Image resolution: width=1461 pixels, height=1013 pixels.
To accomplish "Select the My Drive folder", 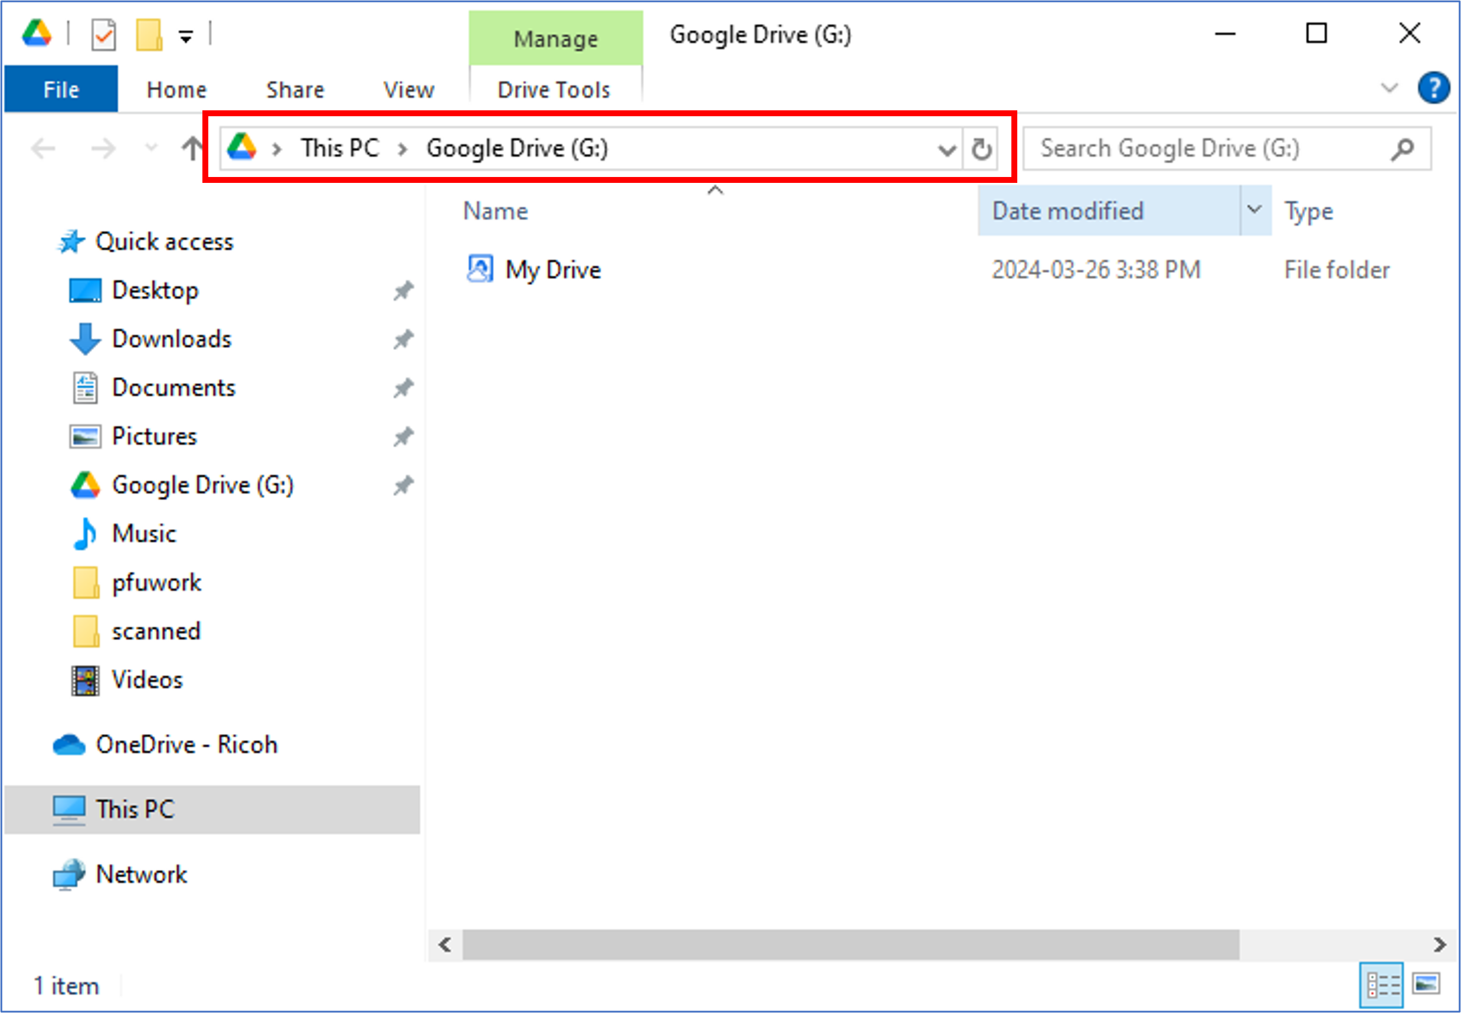I will pyautogui.click(x=553, y=270).
